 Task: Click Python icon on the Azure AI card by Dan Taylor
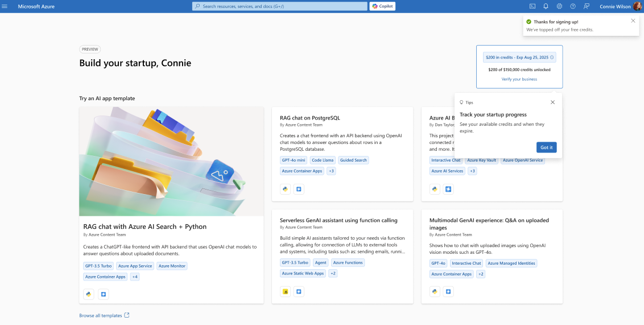435,189
